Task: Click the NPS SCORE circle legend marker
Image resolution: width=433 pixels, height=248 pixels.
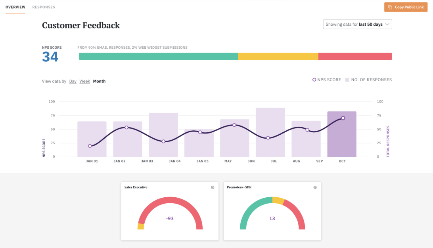Action: (x=314, y=80)
